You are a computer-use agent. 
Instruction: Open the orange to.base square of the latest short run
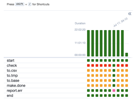tap(127, 80)
